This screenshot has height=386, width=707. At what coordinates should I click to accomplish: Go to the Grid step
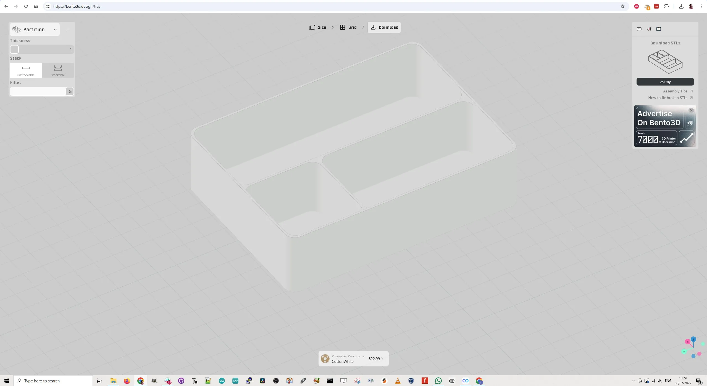point(348,27)
